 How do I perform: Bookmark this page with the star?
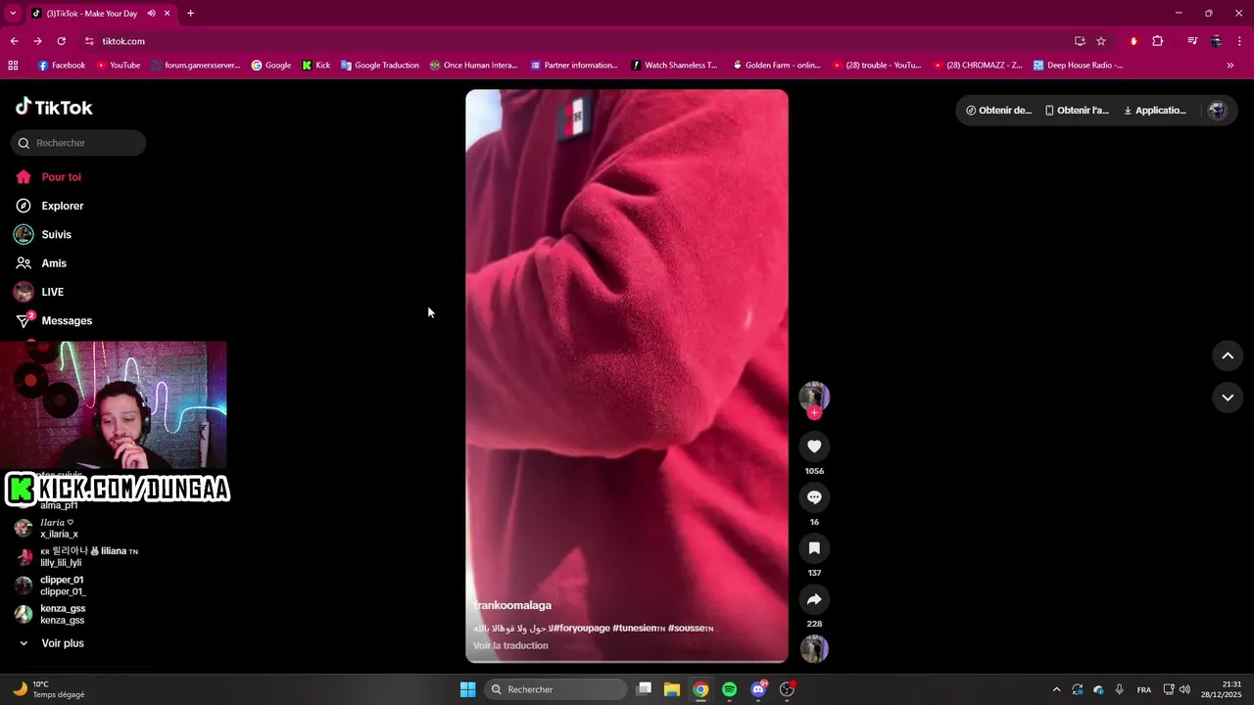click(x=1101, y=41)
